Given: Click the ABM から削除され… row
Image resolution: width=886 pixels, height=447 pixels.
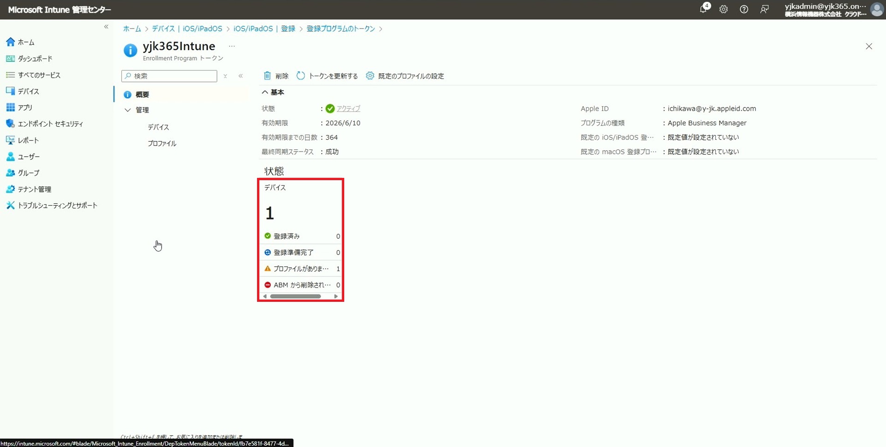Looking at the screenshot, I should [302, 285].
